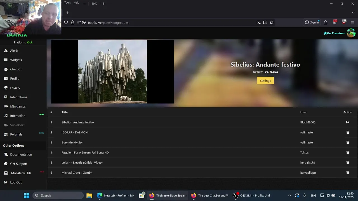Open the Tools menu
Image resolution: width=358 pixels, height=201 pixels.
67,3
